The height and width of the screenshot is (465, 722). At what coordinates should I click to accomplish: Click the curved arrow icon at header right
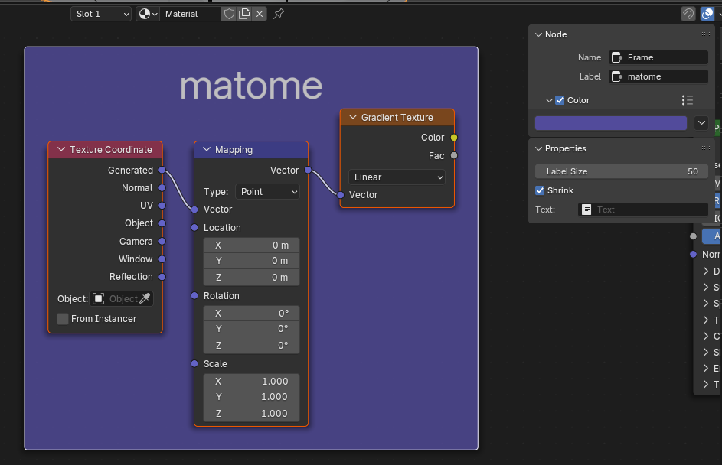pos(688,14)
